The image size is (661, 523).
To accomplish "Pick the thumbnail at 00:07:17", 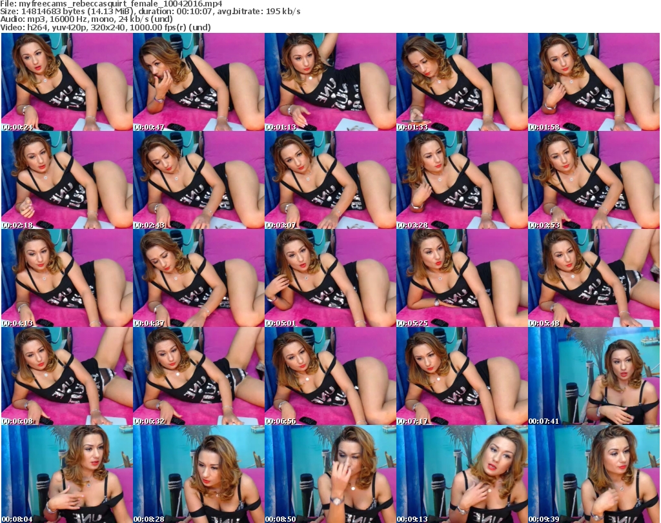I will [462, 376].
